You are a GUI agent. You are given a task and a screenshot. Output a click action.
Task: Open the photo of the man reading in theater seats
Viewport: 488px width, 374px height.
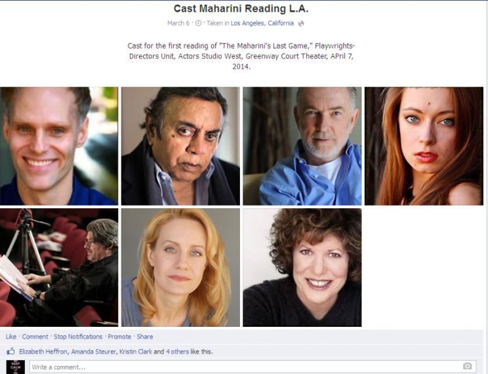tap(59, 267)
